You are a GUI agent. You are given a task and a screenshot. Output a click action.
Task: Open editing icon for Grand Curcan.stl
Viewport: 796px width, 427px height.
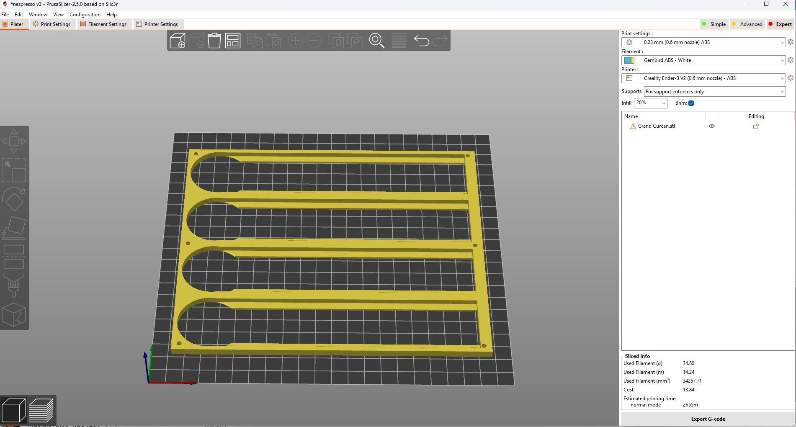pos(756,126)
